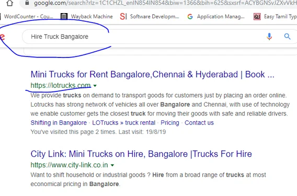Select the google.com address bar URL

(x=165, y=3)
